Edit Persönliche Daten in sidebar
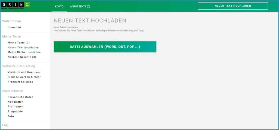 [20, 97]
